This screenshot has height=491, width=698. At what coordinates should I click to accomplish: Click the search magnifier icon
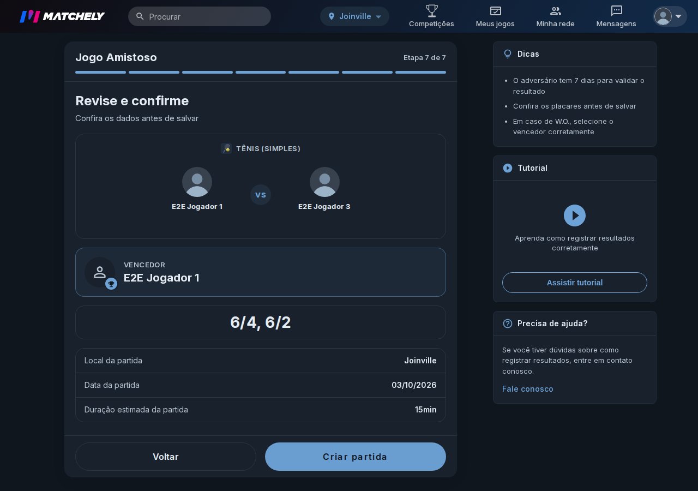click(140, 16)
